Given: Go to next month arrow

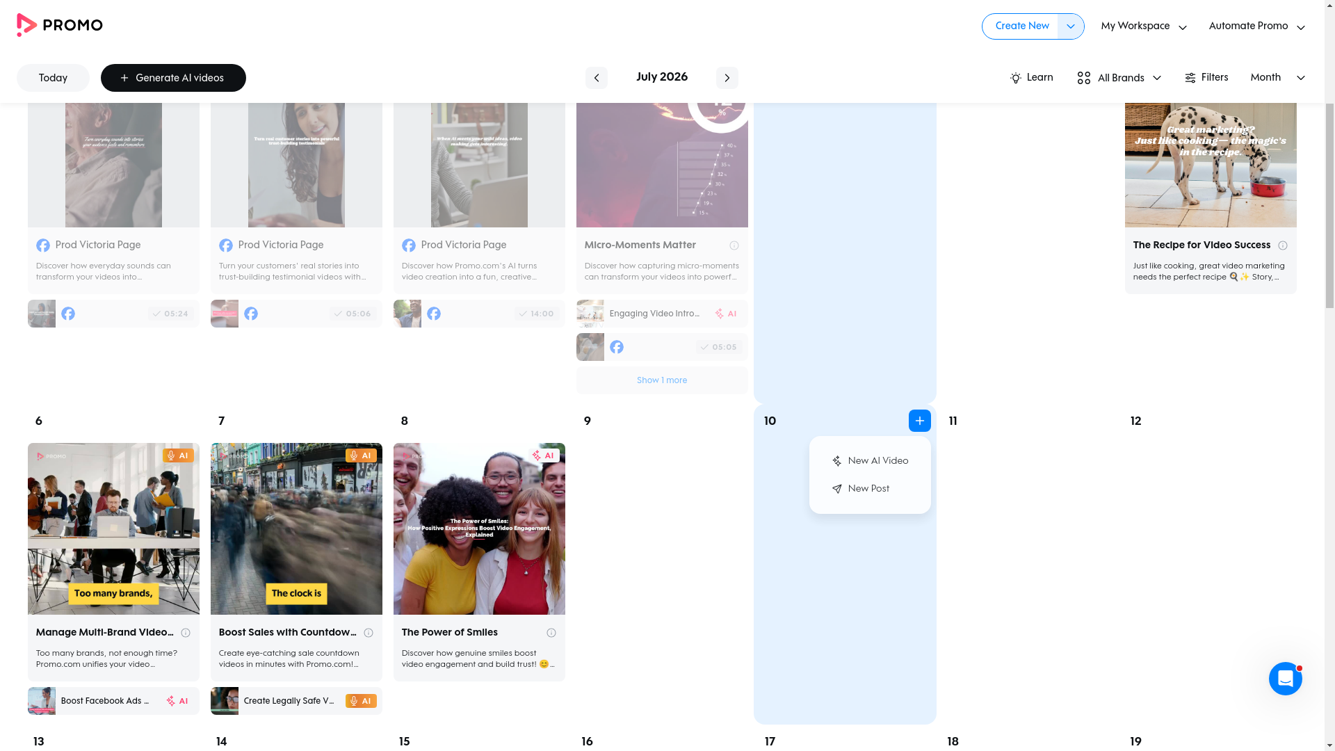Looking at the screenshot, I should tap(727, 78).
